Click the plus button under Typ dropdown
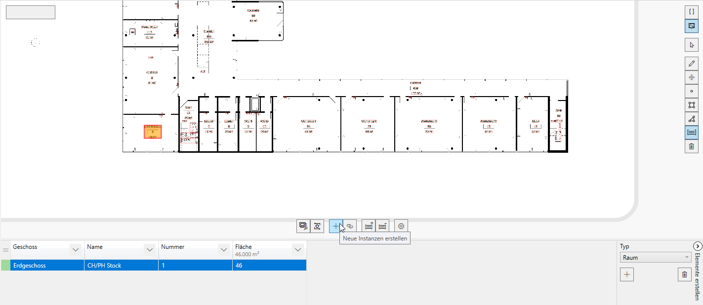703x305 pixels. [x=627, y=274]
